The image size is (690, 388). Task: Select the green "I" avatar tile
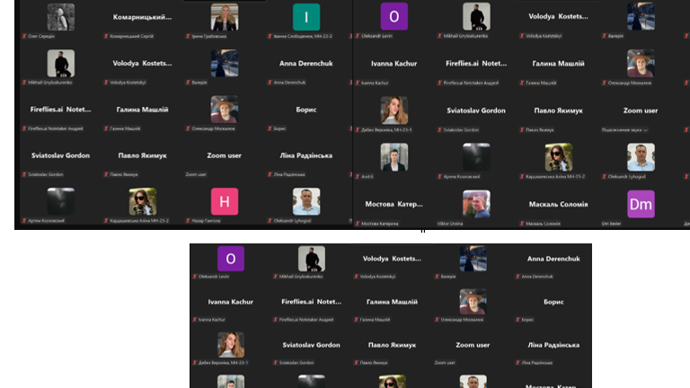click(x=305, y=16)
